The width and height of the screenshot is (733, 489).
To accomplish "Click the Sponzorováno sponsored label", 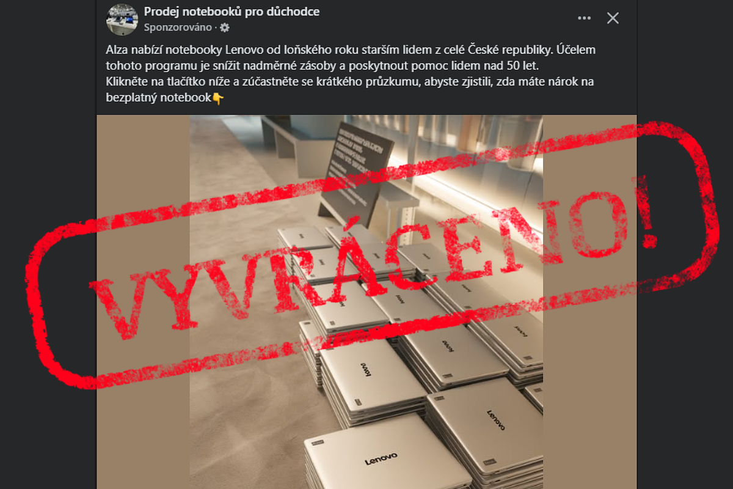I will [x=178, y=28].
